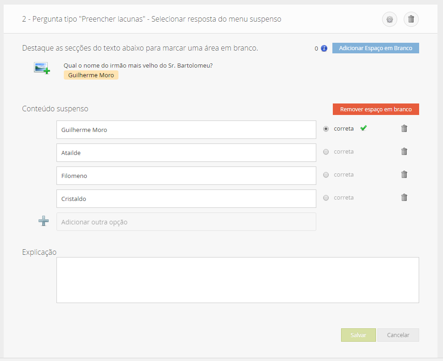Mark Cristaldo as correta

(326, 198)
